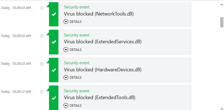The height and width of the screenshot is (110, 224).
Task: Expand details chevron for HardwareDevices.dll event
Action: 66,77
